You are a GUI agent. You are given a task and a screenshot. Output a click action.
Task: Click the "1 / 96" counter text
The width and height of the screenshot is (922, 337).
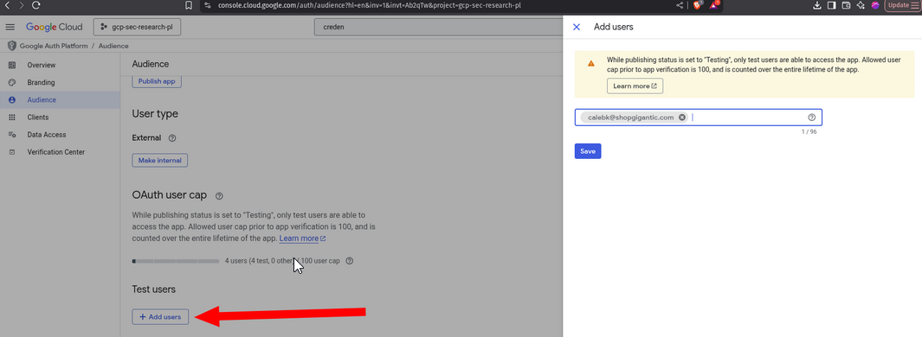(809, 132)
